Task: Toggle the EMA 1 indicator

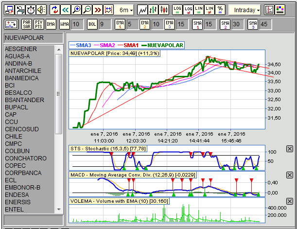Action: coord(120,24)
